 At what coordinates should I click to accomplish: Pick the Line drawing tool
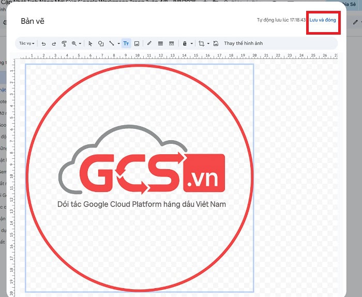click(x=111, y=43)
